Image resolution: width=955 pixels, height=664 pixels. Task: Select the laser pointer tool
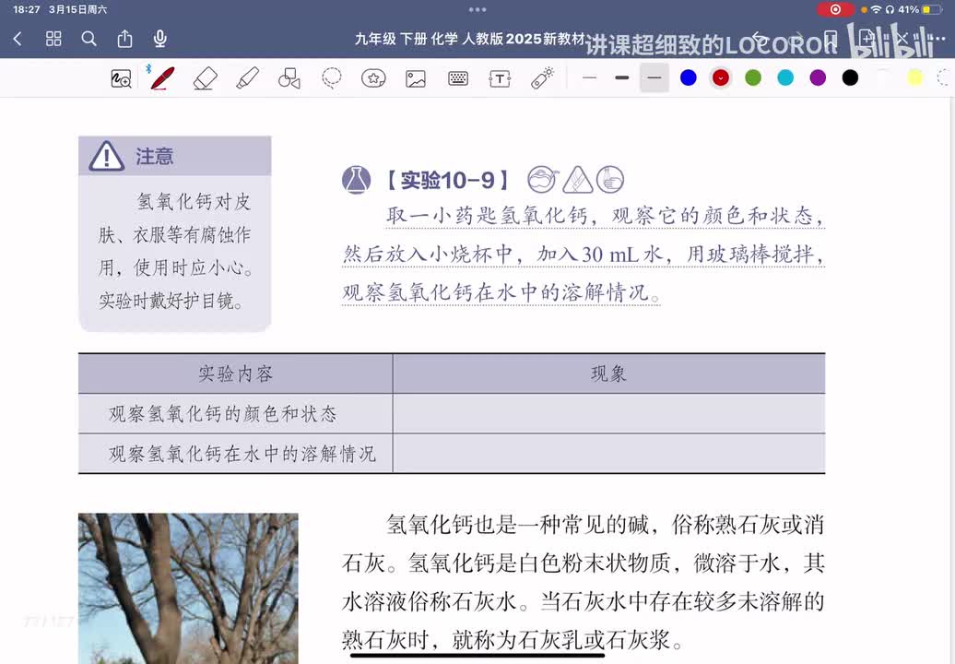click(542, 78)
